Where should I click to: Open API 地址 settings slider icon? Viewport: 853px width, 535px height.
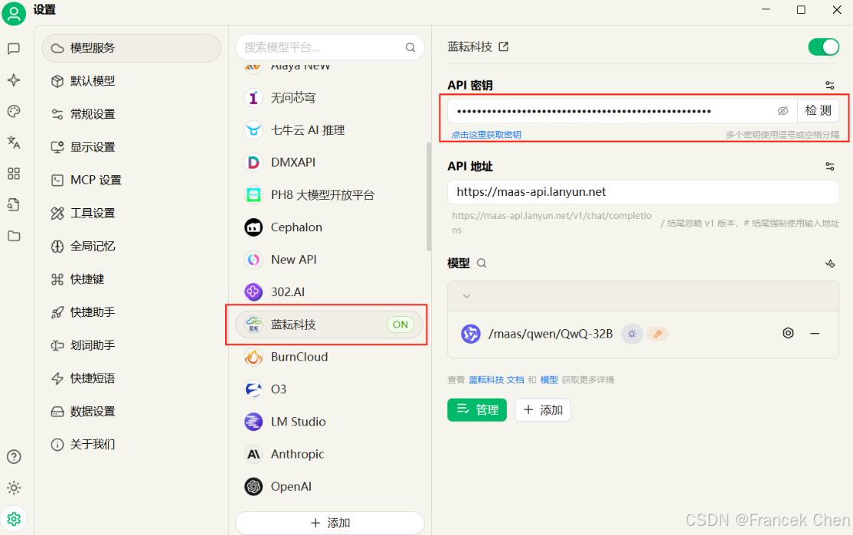click(x=829, y=166)
